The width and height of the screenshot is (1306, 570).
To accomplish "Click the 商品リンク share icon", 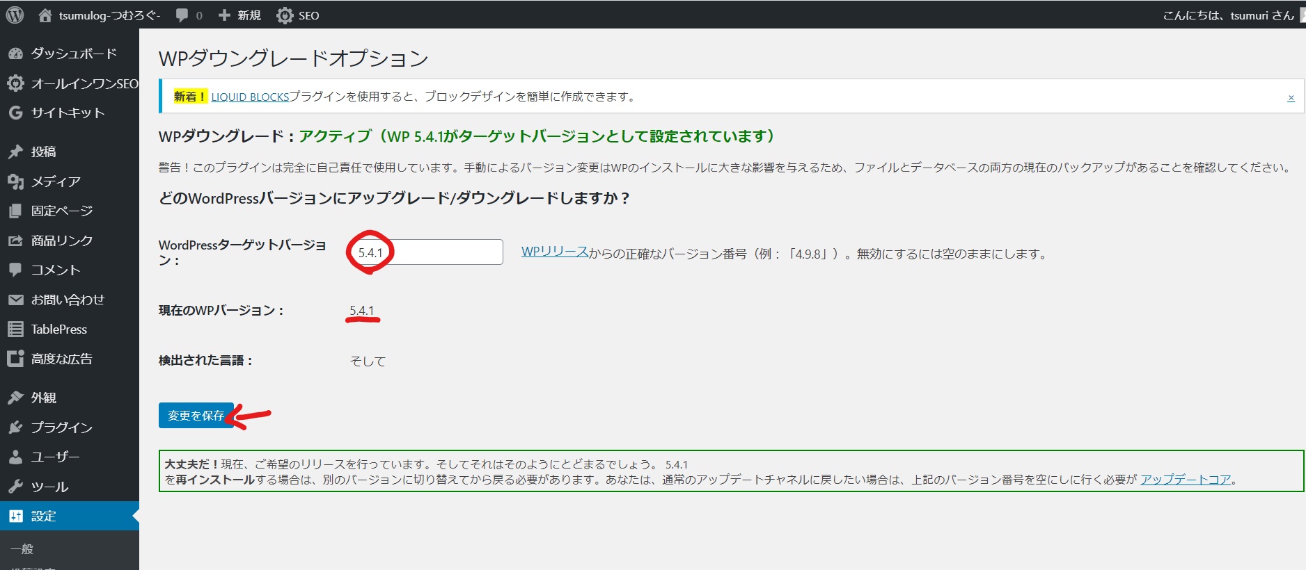I will 15,241.
